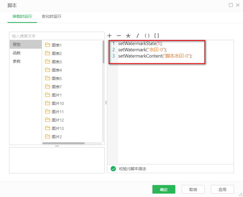Click the folder icon beside 图表1
Screen dimensions: 243x197
point(48,45)
